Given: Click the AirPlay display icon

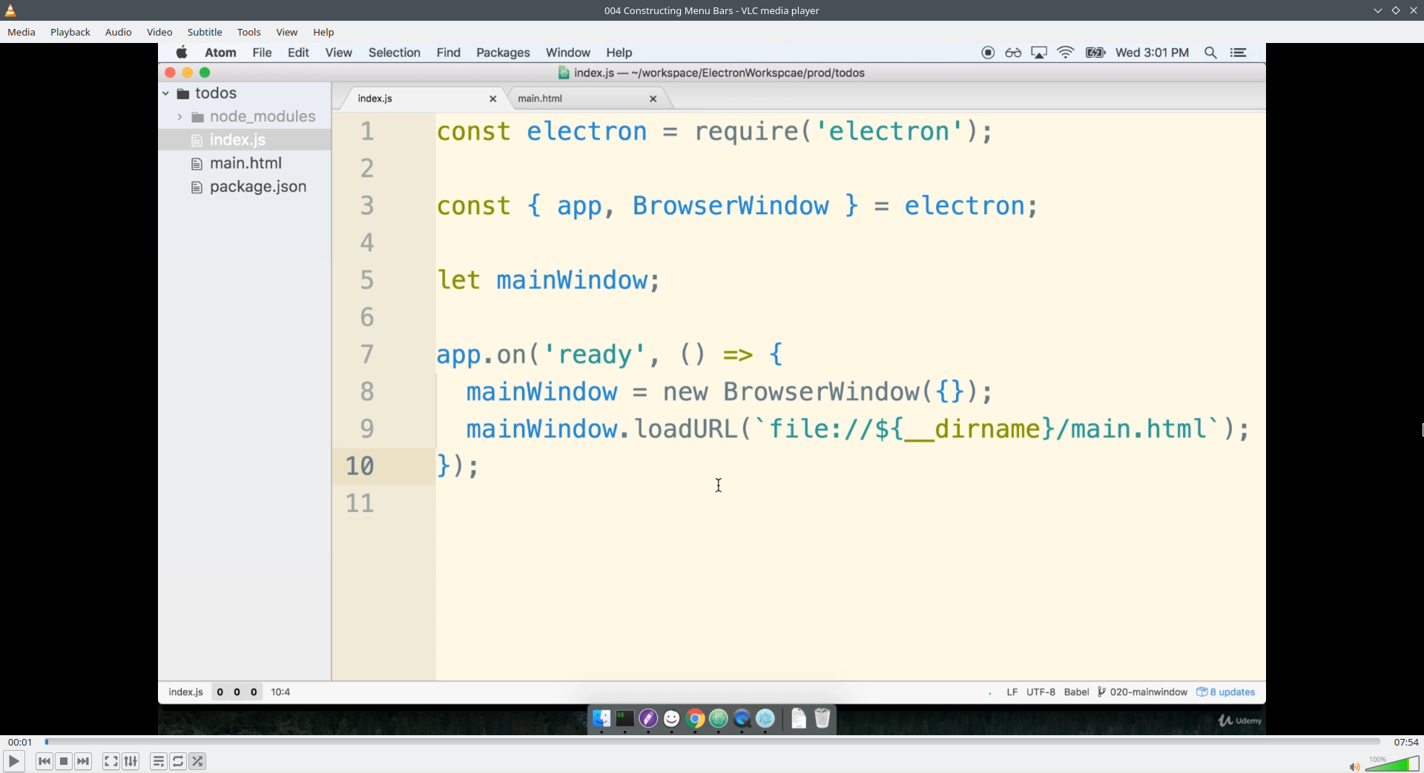Looking at the screenshot, I should 1039,53.
